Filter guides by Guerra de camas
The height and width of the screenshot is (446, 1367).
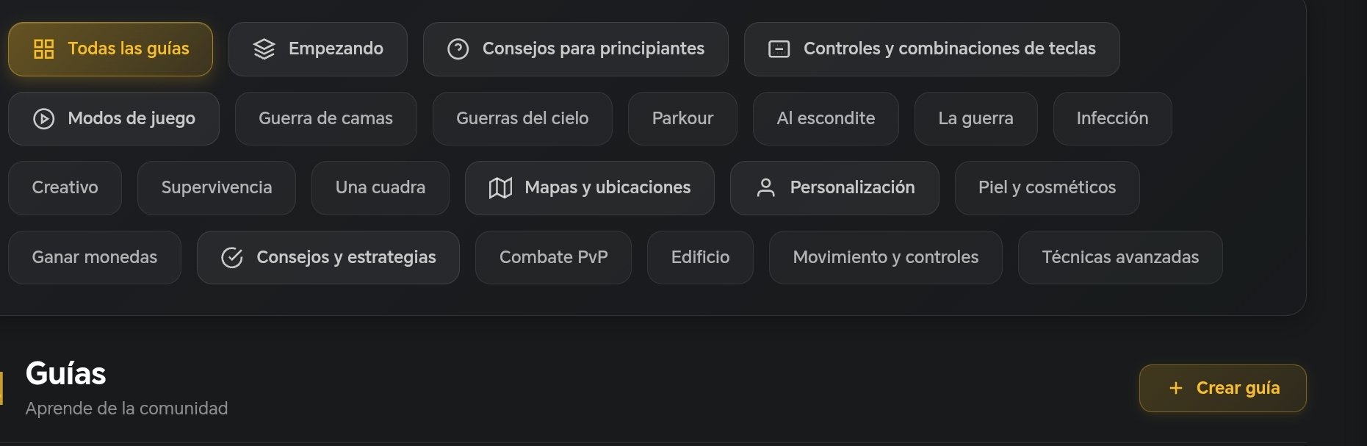pos(325,118)
